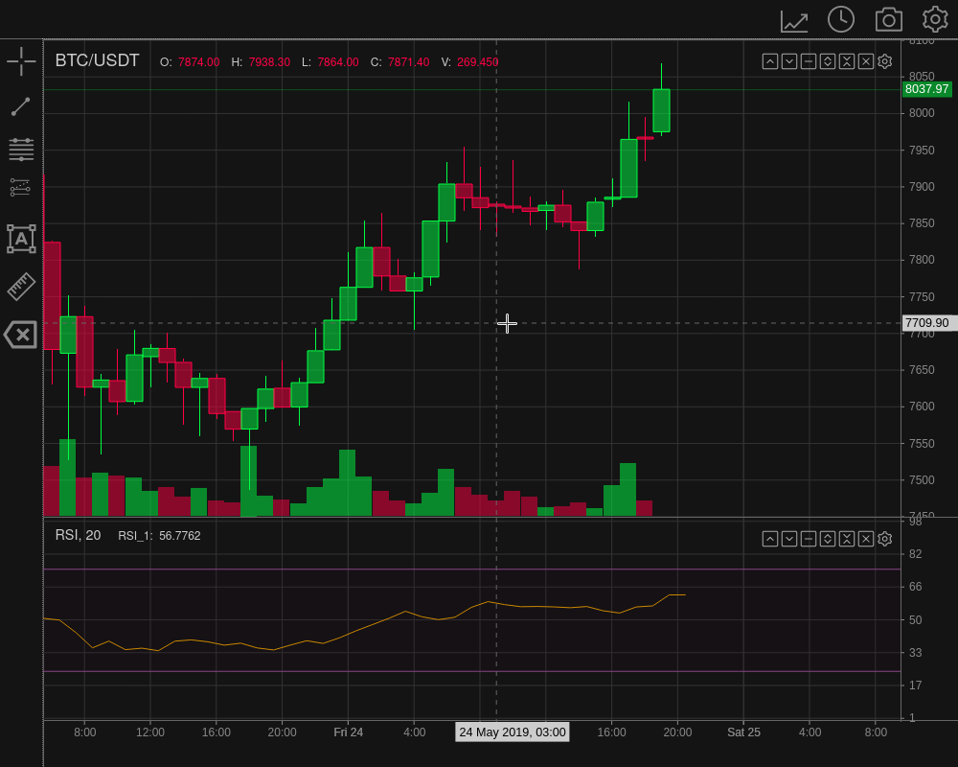Open the clock time interval menu

841,19
